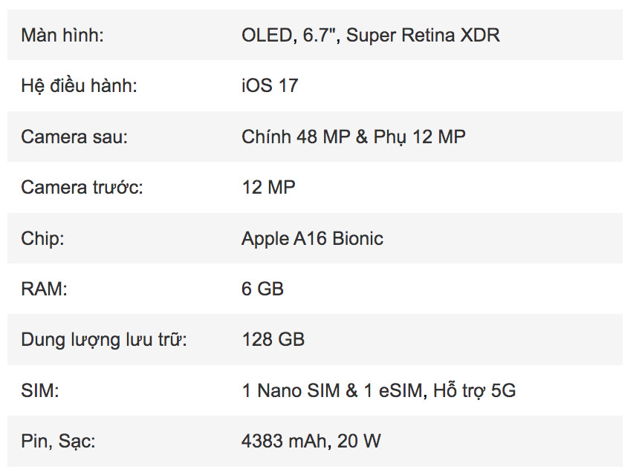Viewport: 642px width, 472px height.
Task: Select the Apple A16 Bionic value
Action: coord(312,239)
